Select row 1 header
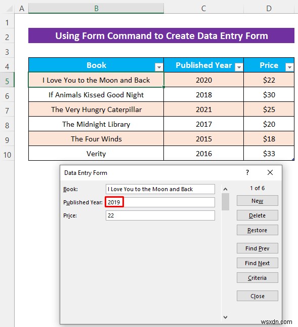 [x=7, y=22]
